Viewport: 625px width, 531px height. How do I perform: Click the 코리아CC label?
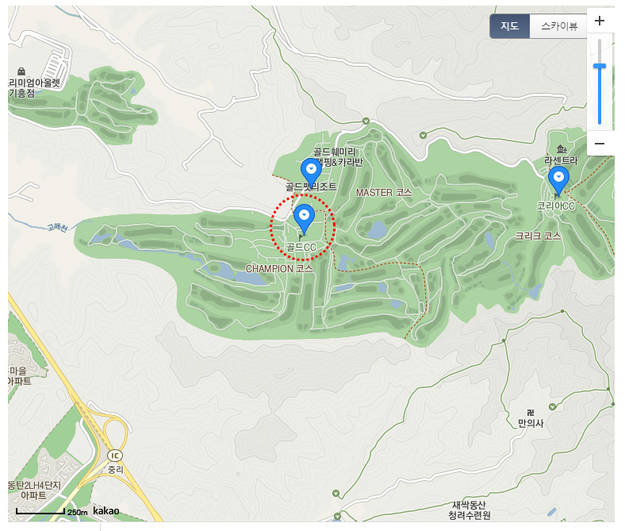pyautogui.click(x=556, y=206)
